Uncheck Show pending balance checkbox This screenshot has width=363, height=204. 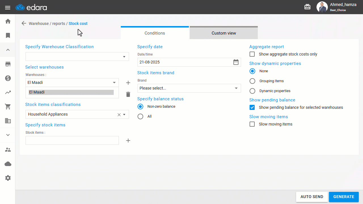(252, 107)
